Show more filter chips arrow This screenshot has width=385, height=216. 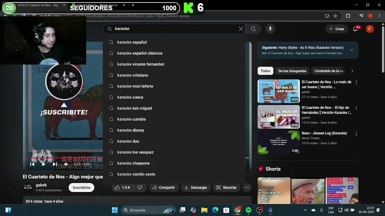coord(352,71)
